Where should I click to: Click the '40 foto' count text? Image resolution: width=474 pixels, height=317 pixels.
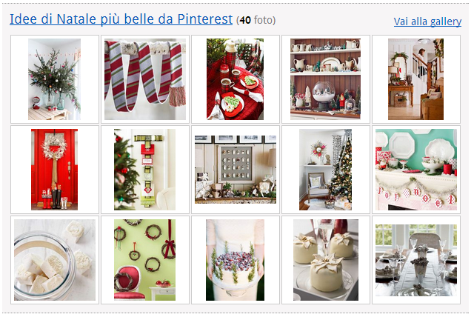click(x=257, y=20)
